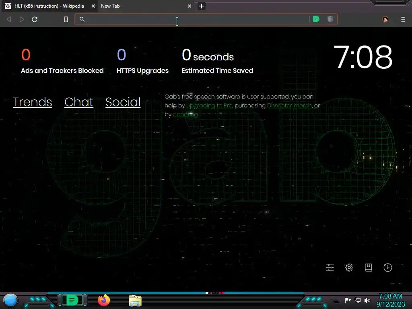Launch Firefox from the taskbar

[104, 300]
